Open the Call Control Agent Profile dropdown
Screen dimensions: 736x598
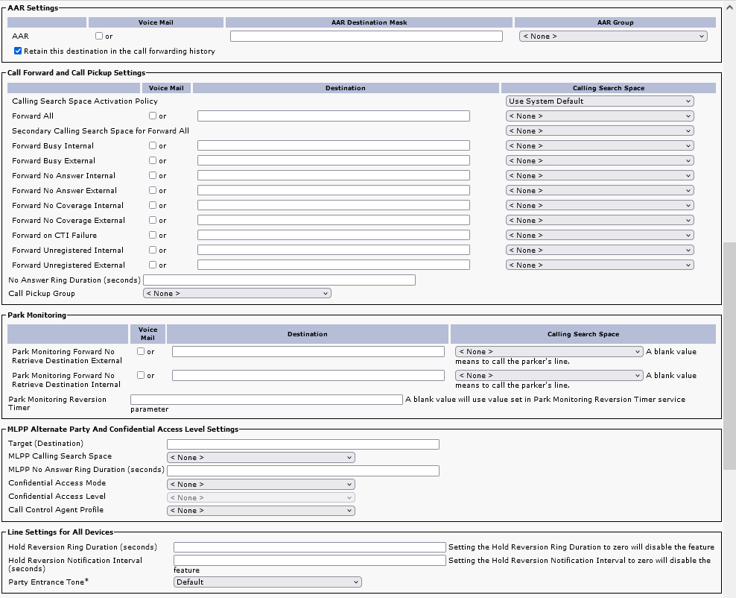point(260,511)
